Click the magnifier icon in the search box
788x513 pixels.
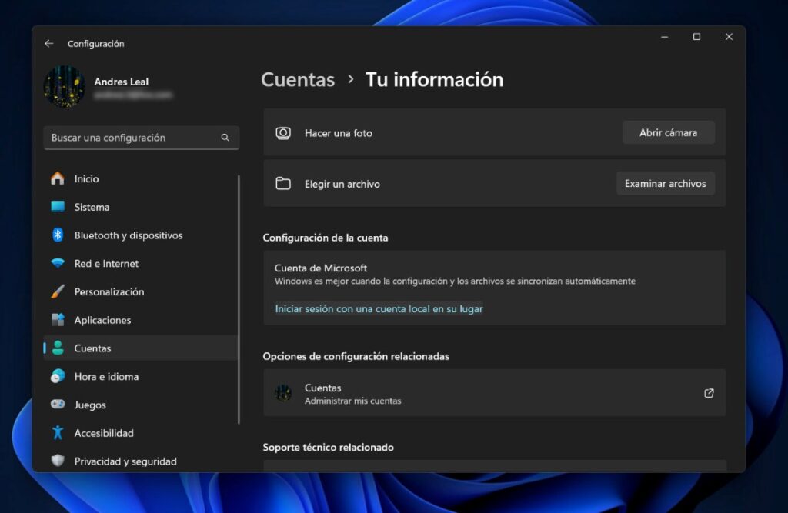225,138
